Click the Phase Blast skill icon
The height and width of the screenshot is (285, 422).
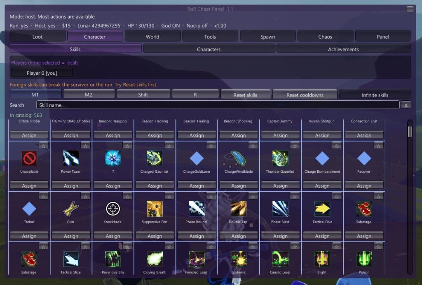280,209
